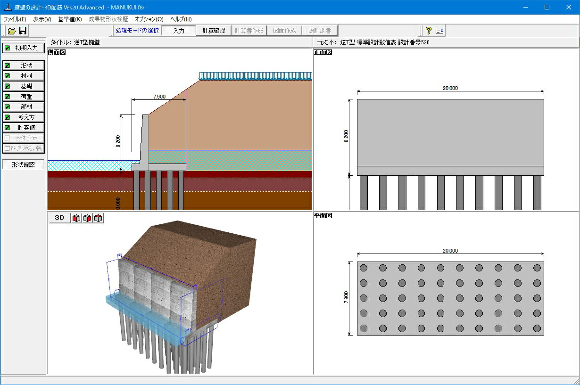This screenshot has width=580, height=385.
Task: Open the ヘルプ(H) menu
Action: [181, 19]
